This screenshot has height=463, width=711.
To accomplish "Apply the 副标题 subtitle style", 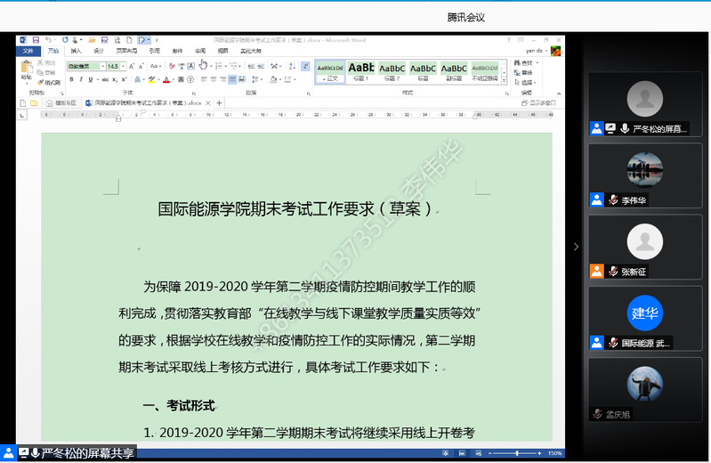I will (x=454, y=72).
